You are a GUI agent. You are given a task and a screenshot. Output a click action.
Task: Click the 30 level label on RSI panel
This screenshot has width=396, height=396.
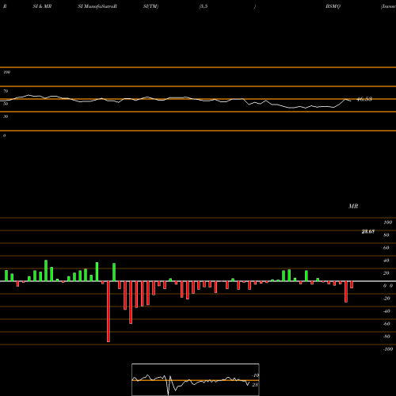(6, 116)
